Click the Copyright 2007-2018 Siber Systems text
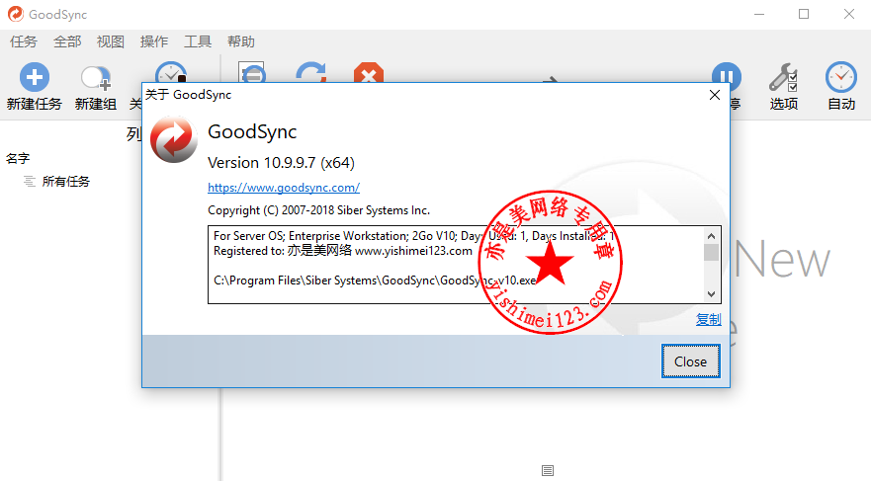This screenshot has width=871, height=481. click(x=319, y=210)
